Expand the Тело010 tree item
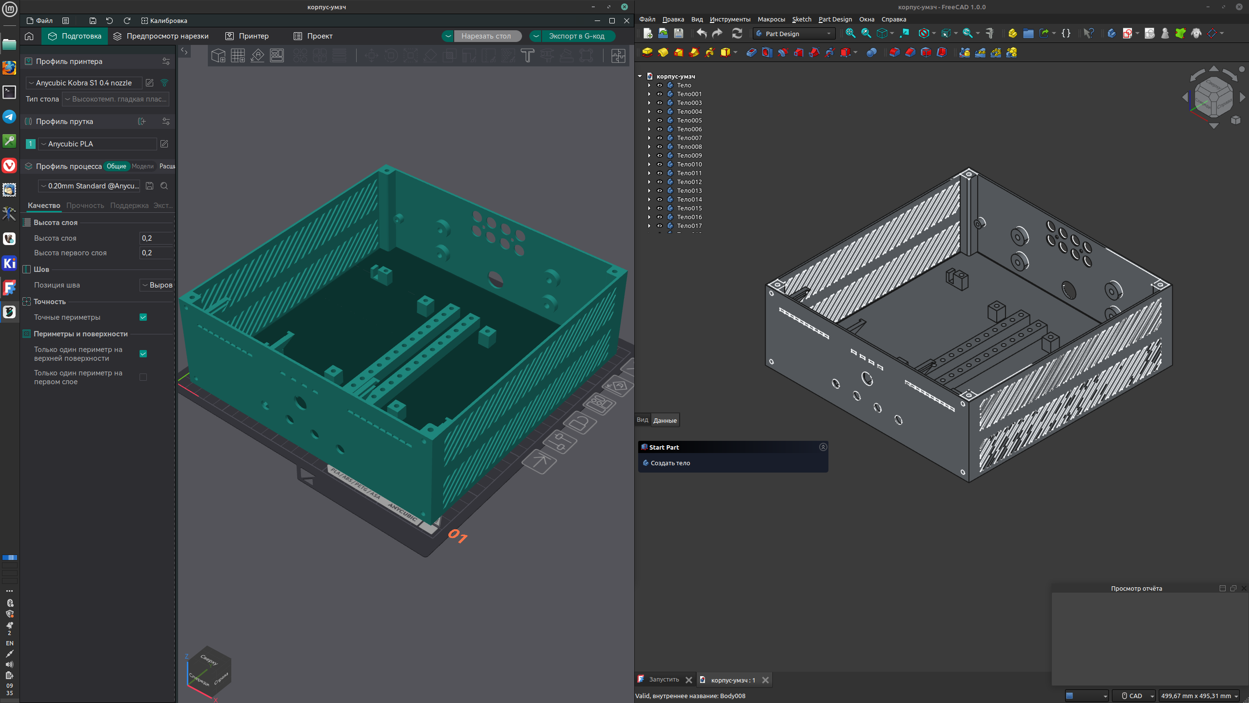The height and width of the screenshot is (703, 1249). pos(649,165)
